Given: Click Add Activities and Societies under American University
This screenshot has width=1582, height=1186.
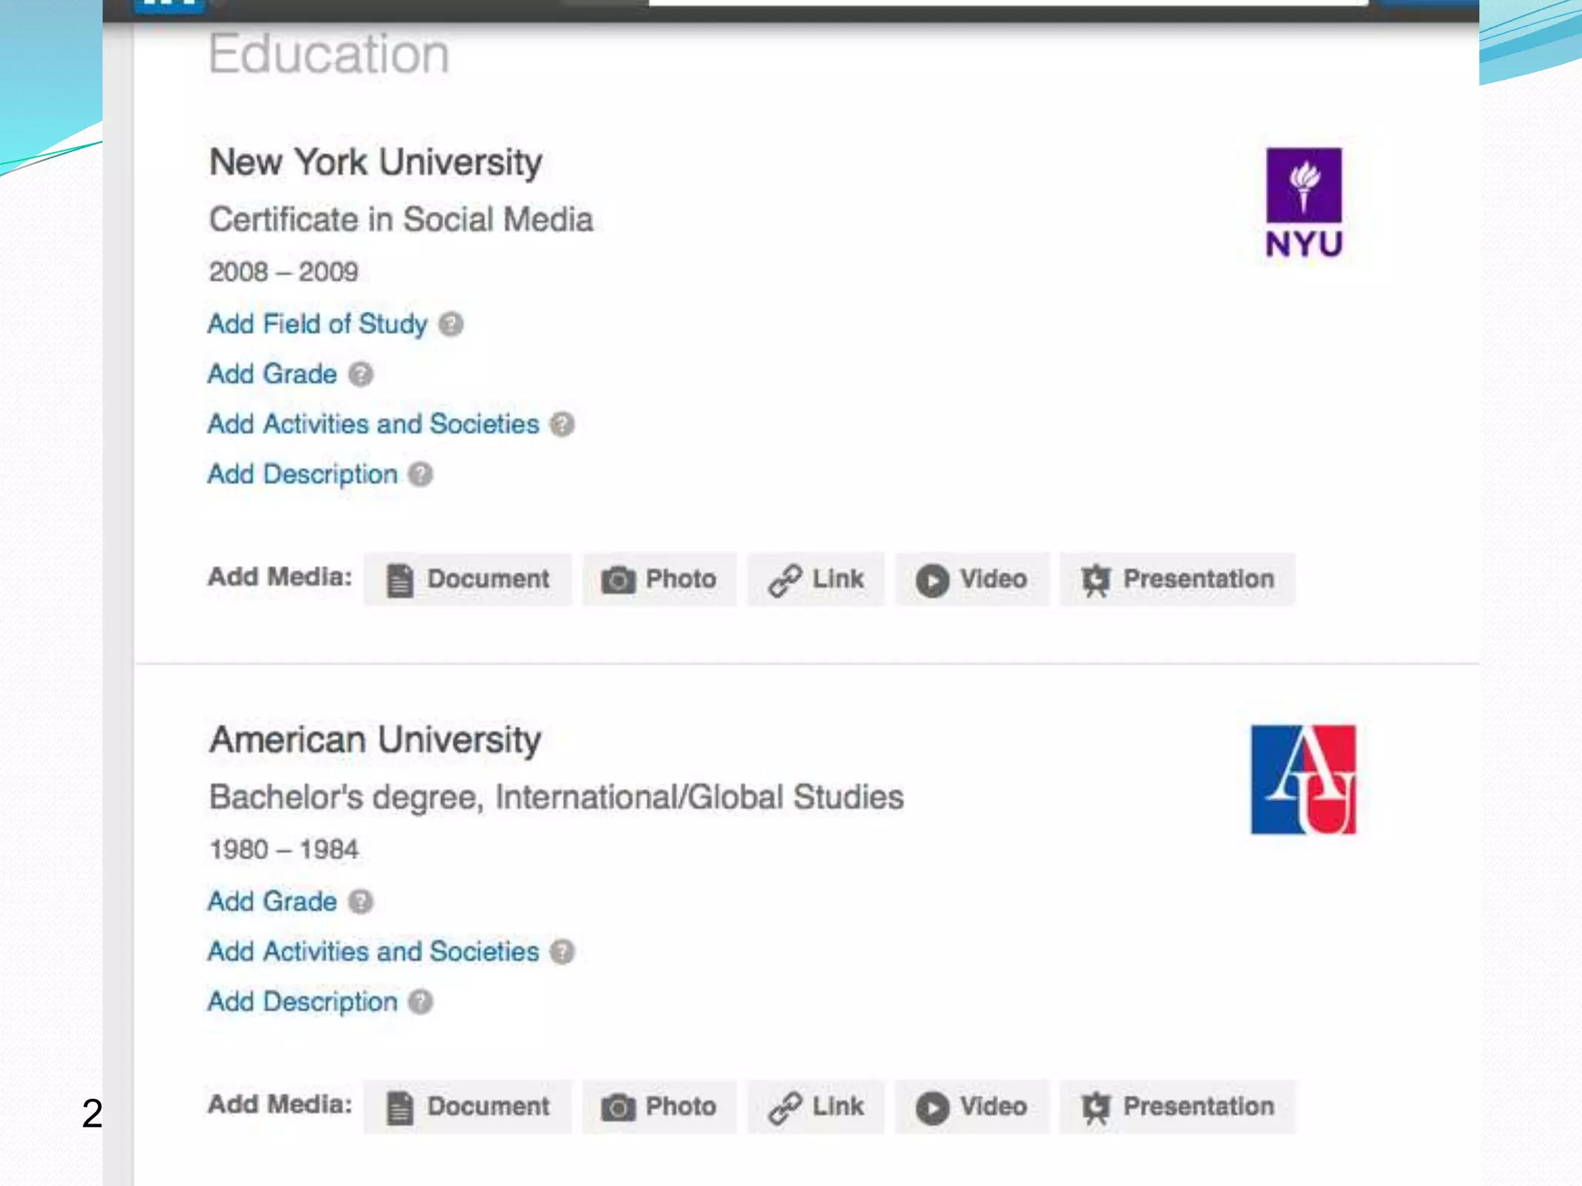Looking at the screenshot, I should click(373, 952).
